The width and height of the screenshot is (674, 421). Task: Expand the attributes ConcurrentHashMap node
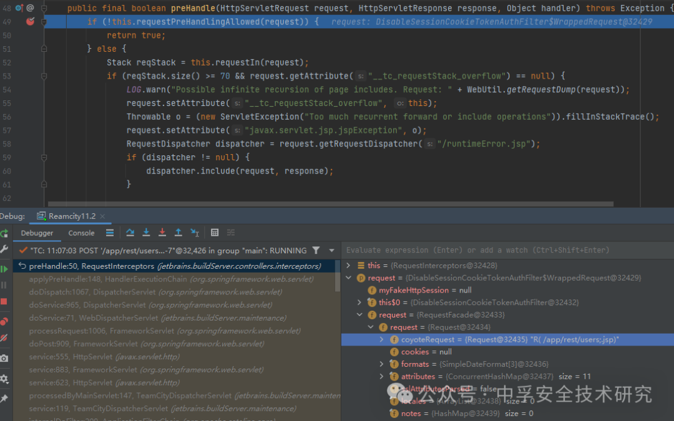[382, 377]
